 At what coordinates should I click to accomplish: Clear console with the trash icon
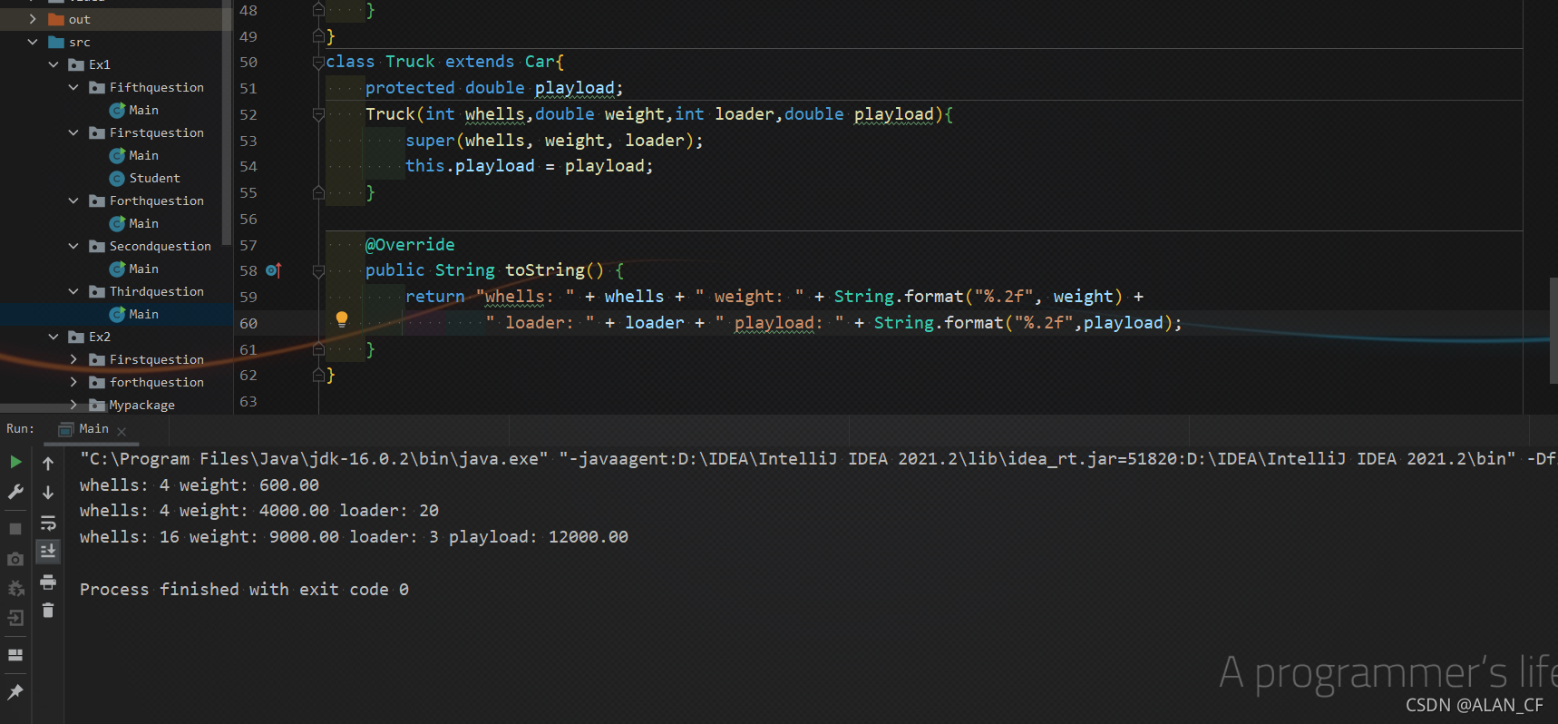pyautogui.click(x=48, y=611)
